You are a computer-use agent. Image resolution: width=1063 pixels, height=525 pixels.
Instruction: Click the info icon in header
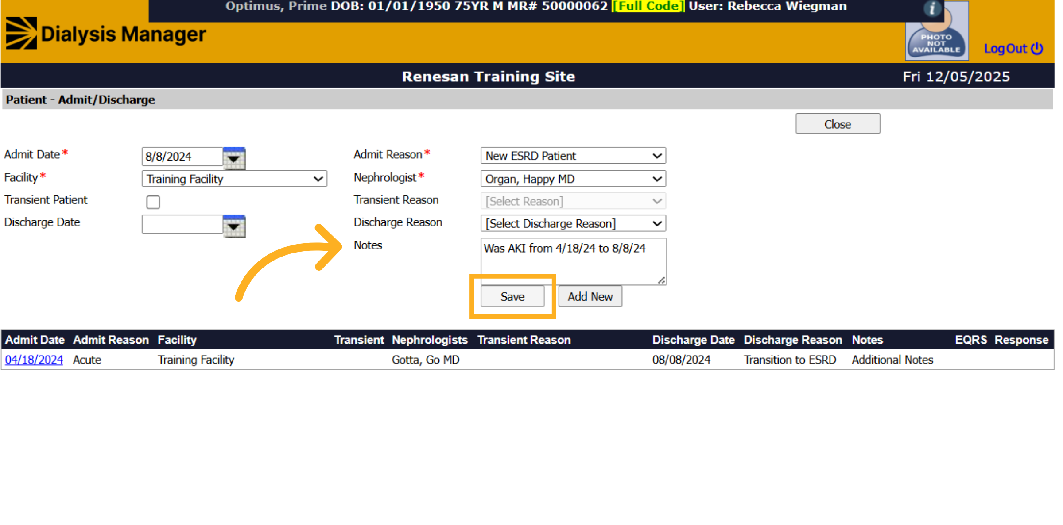(932, 8)
